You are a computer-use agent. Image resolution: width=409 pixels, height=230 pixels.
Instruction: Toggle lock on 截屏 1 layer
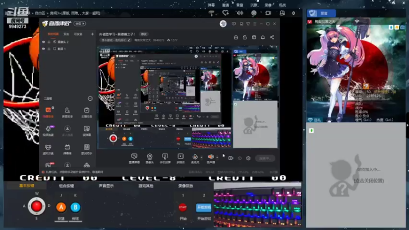click(49, 49)
